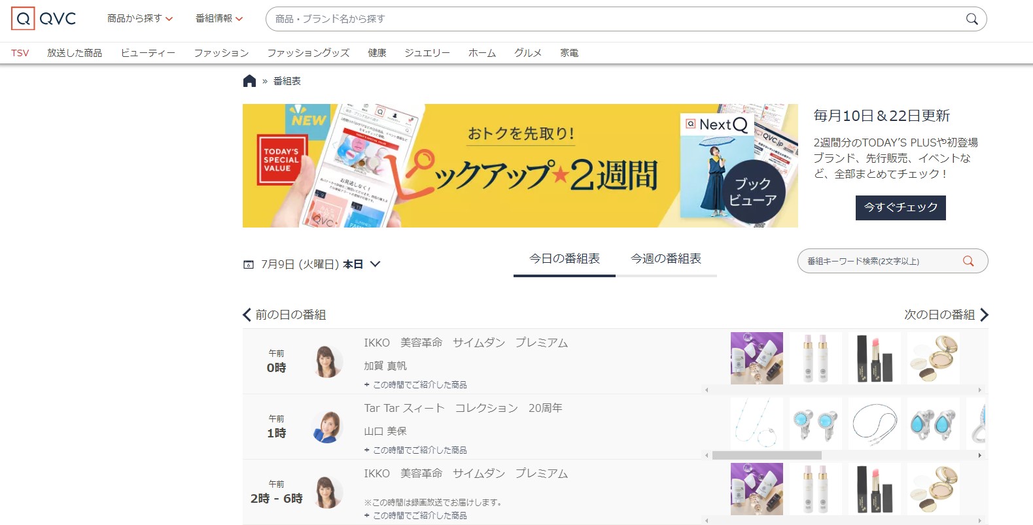Viewport: 1033px width, 525px height.
Task: Open gold compact thumbnail in 2時-6時 row
Action: 934,489
